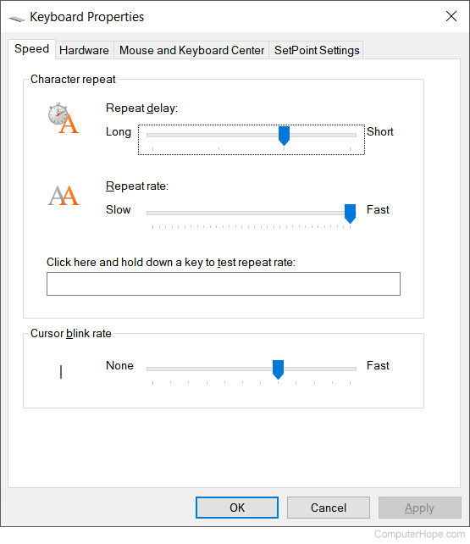Click the keyboard icon in title bar

(x=17, y=19)
